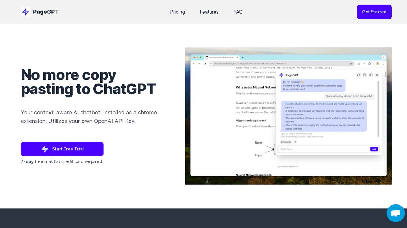The image size is (407, 228).
Task: Open the Features nav link
Action: tap(209, 12)
